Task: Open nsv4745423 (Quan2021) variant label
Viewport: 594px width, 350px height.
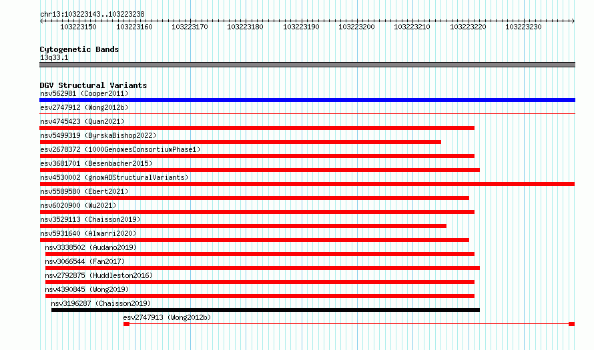Action: point(82,121)
